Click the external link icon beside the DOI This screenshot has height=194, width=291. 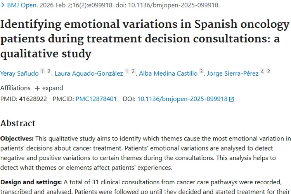[232, 99]
